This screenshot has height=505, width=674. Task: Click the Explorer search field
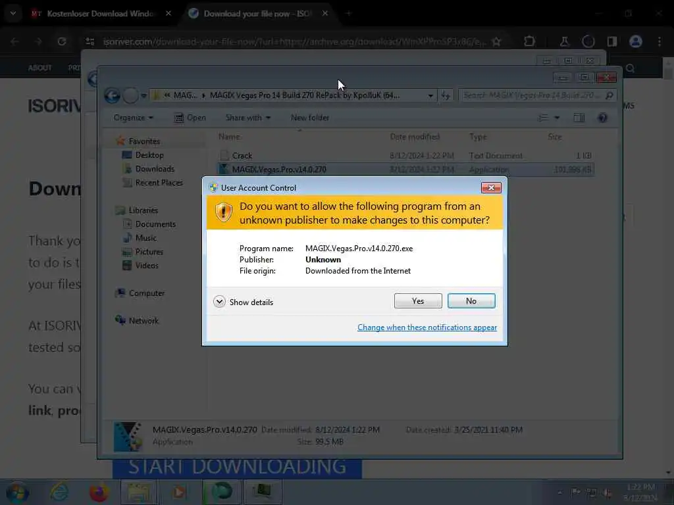(x=537, y=95)
